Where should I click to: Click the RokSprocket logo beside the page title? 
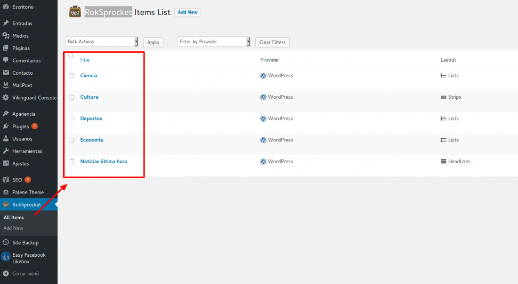(x=75, y=12)
